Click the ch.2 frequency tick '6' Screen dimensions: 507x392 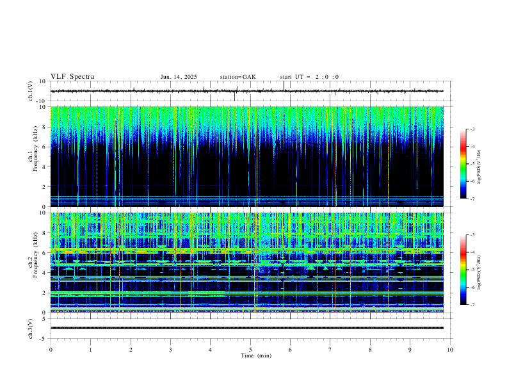tap(44, 252)
